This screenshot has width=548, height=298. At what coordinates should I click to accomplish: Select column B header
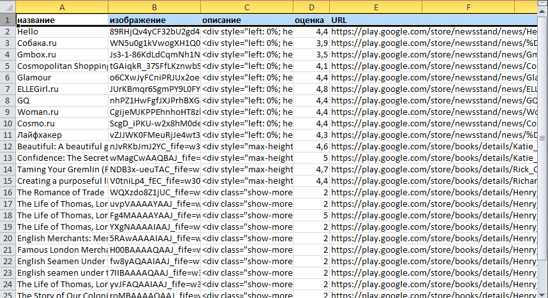(154, 7)
